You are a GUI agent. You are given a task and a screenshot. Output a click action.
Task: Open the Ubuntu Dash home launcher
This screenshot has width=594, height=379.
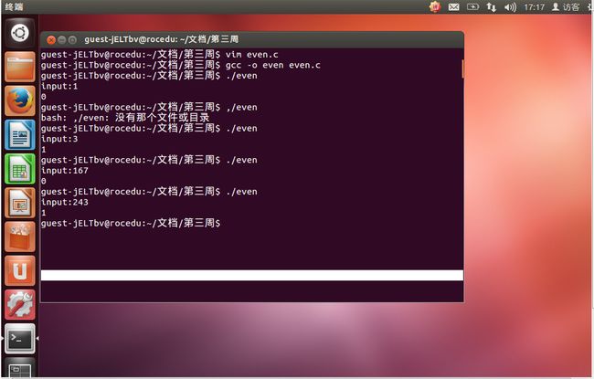[x=20, y=33]
